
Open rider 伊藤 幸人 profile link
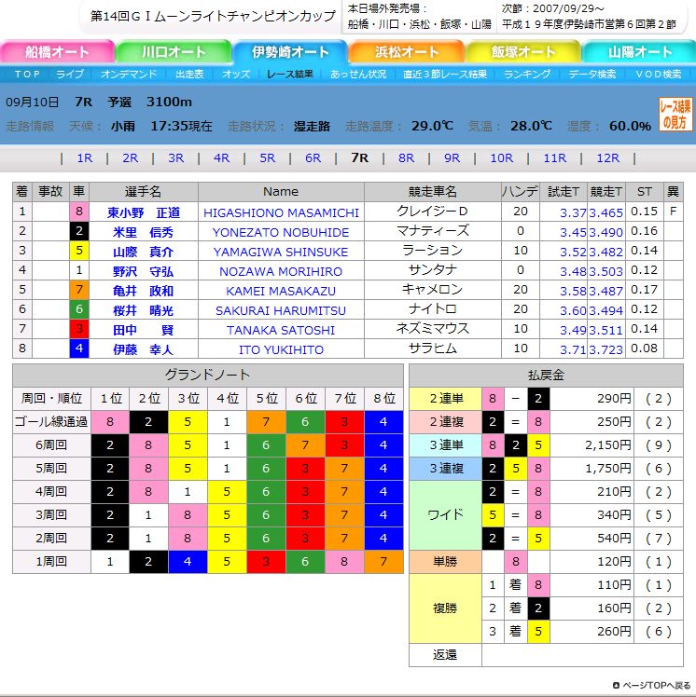tap(144, 349)
